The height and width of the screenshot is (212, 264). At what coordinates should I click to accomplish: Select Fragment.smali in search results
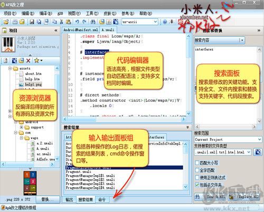tap(79, 171)
